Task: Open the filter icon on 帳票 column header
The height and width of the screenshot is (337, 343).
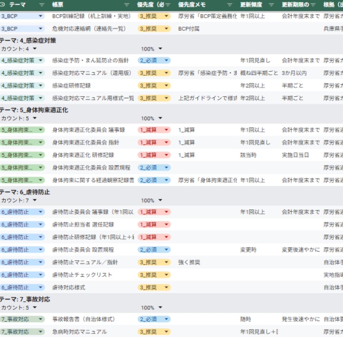Action: pos(127,5)
